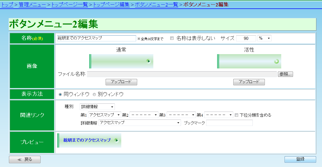Click アップロード button under 通常 image

click(x=121, y=82)
